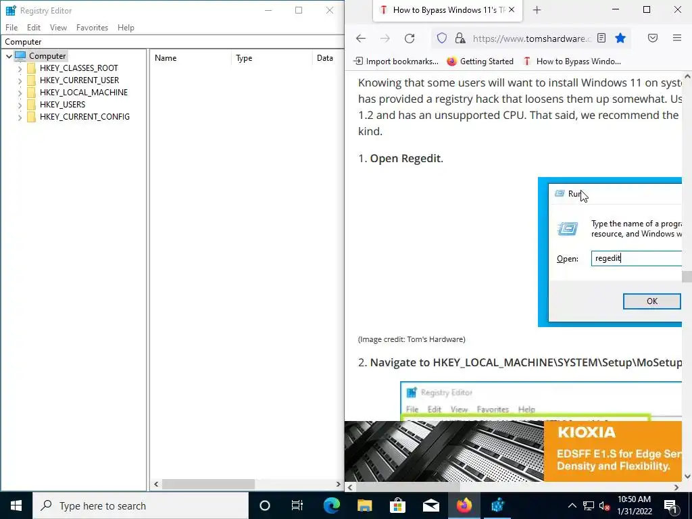Open Firefox hamburger application menu
This screenshot has width=692, height=519.
coord(677,38)
